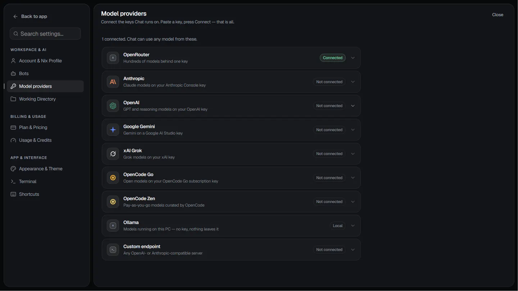Open Usage & Credits page
The width and height of the screenshot is (518, 291).
45,140
